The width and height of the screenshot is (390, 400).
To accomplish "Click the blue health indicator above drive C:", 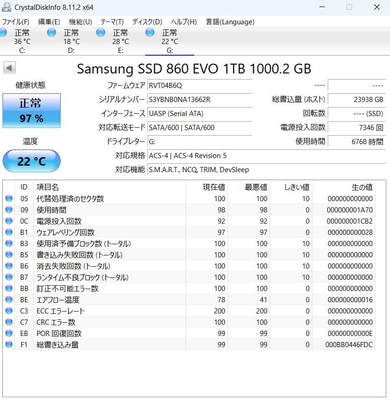I will (4, 32).
